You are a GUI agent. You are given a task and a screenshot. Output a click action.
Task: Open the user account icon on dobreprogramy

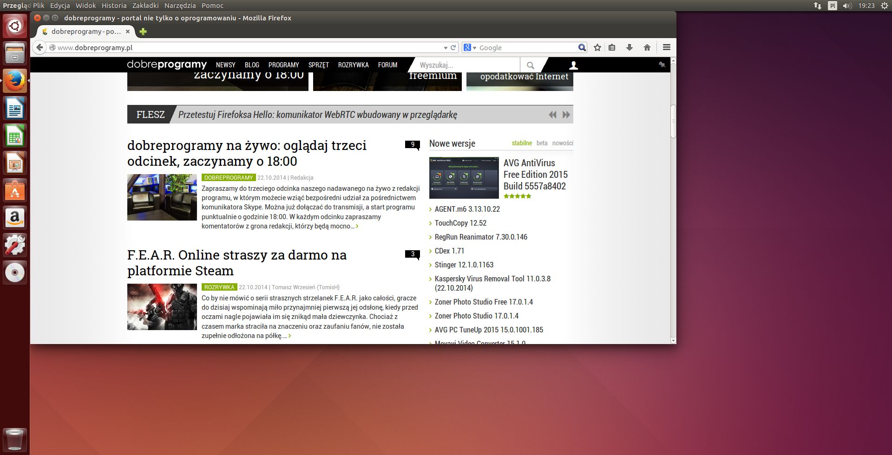[574, 65]
